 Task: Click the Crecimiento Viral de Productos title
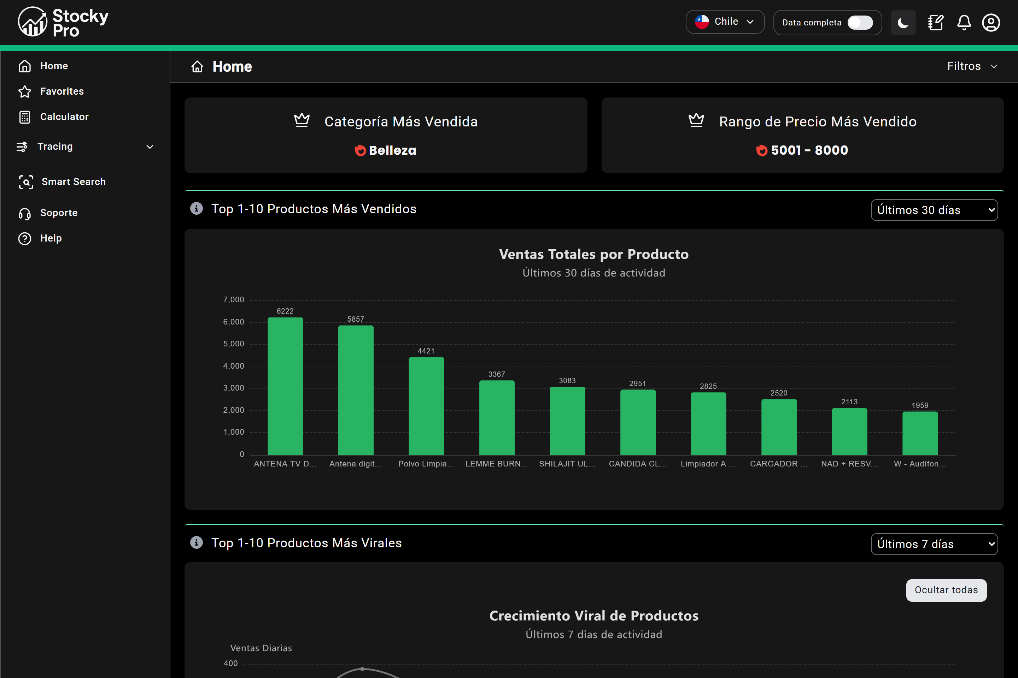click(x=594, y=616)
